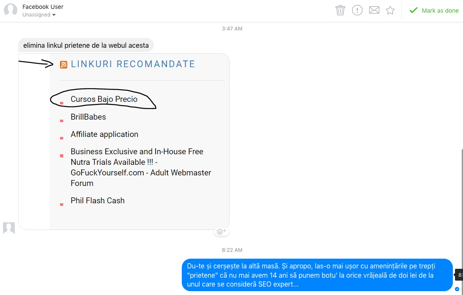463x295 pixels.
Task: Click Affiliate application list entry
Action: pyautogui.click(x=104, y=134)
